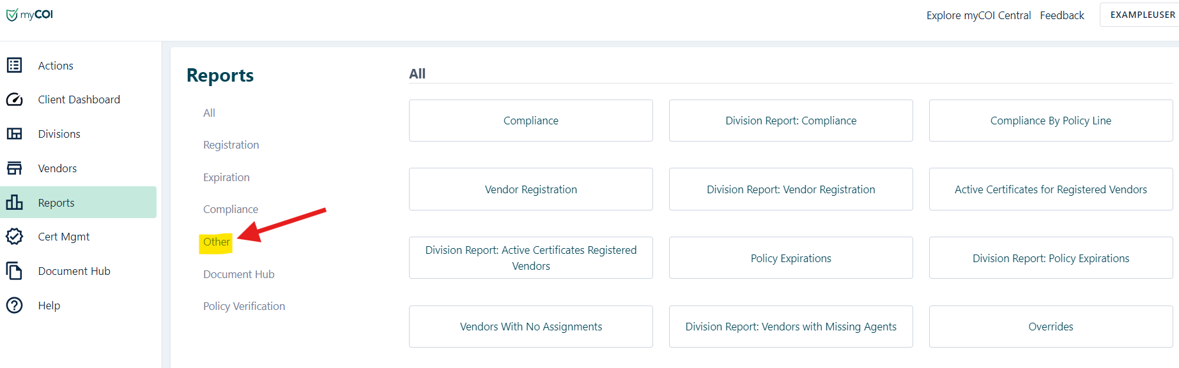Click the Document Hub files icon
Viewport: 1179px width, 368px height.
coord(14,271)
